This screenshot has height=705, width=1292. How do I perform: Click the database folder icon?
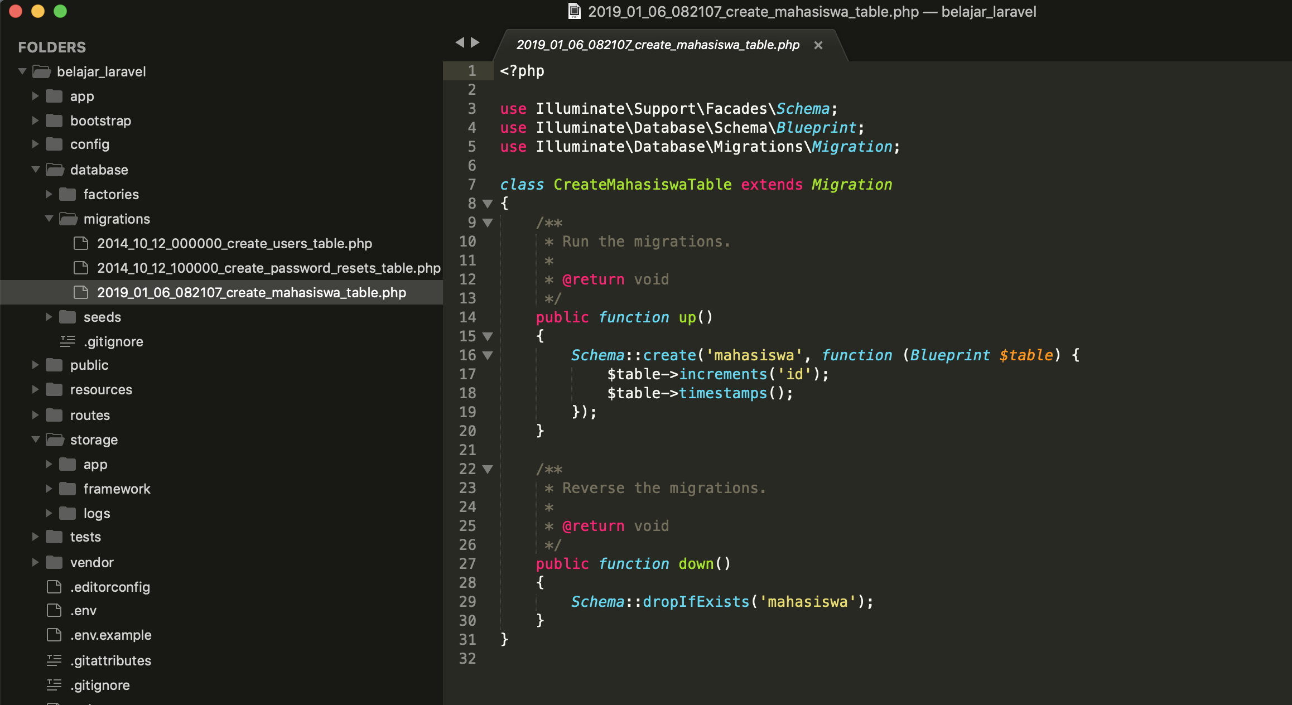click(x=55, y=170)
